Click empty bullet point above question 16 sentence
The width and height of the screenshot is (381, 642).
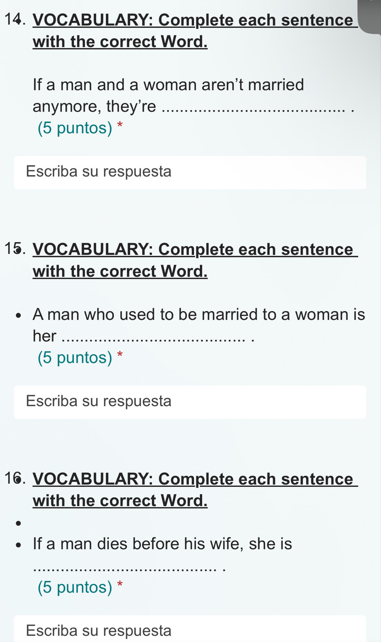(x=18, y=523)
